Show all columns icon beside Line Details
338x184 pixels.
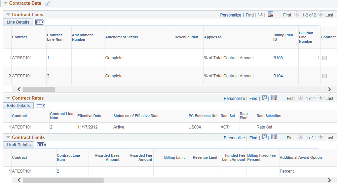pos(40,22)
